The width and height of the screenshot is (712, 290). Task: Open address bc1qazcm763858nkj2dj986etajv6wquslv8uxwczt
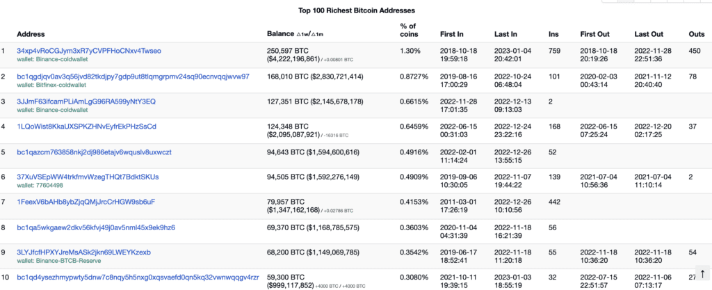(x=94, y=152)
